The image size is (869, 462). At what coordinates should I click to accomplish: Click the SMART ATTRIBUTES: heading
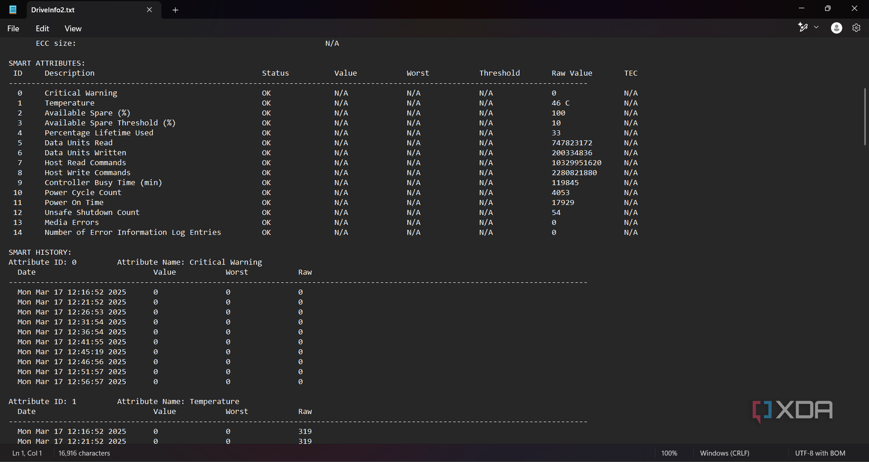tap(47, 63)
